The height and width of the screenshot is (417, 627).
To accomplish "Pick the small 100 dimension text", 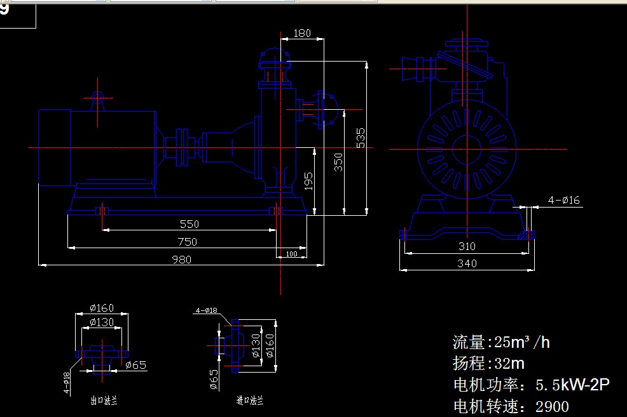I will pyautogui.click(x=291, y=254).
